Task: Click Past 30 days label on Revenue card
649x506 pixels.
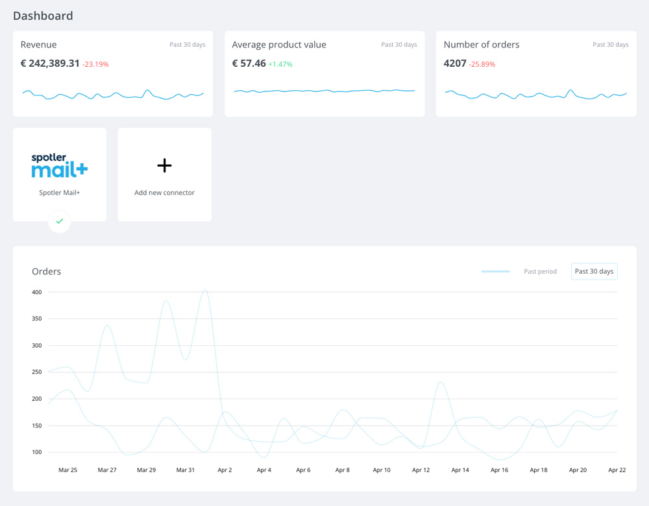Action: (x=188, y=44)
